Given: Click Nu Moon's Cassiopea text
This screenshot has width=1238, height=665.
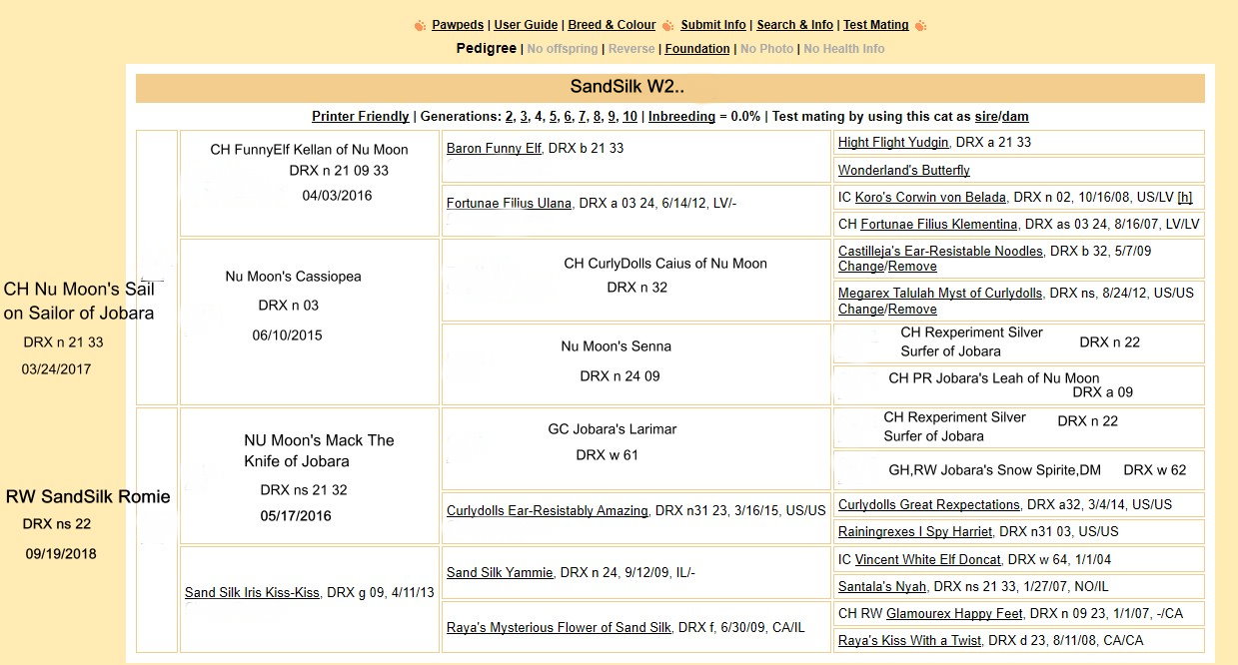Looking at the screenshot, I should (294, 276).
